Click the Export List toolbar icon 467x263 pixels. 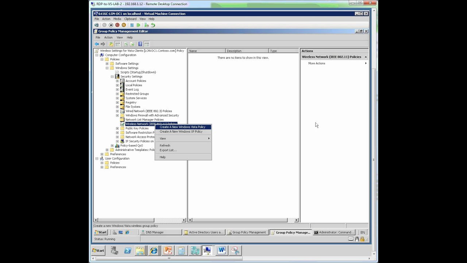[132, 44]
